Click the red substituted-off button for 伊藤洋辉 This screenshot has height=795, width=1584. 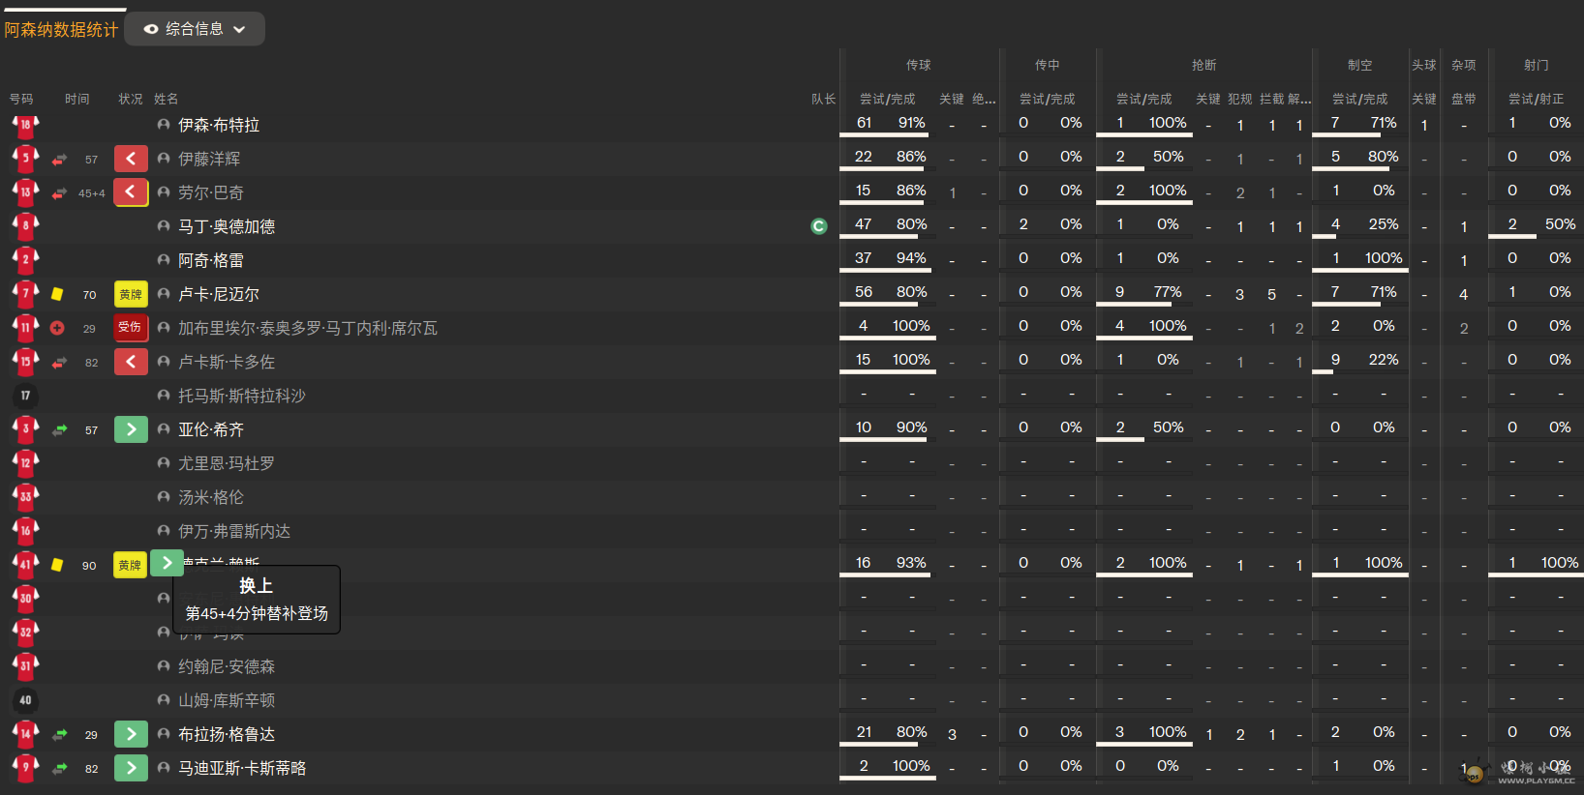point(131,159)
